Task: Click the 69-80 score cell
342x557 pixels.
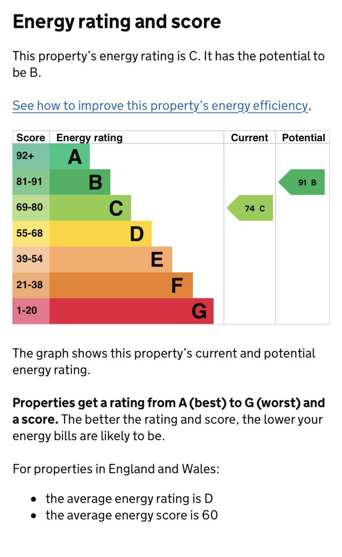Action: [x=31, y=208]
